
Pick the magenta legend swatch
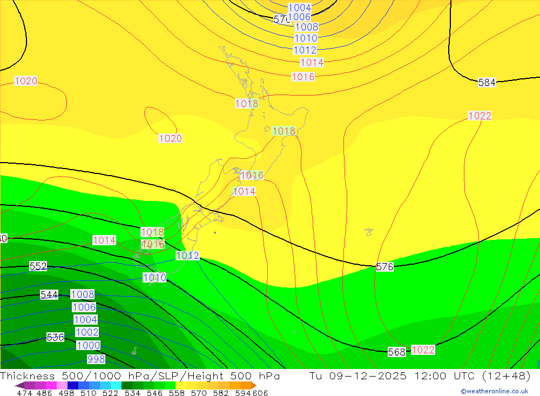pyautogui.click(x=51, y=385)
